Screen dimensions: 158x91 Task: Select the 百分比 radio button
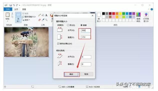(68, 25)
